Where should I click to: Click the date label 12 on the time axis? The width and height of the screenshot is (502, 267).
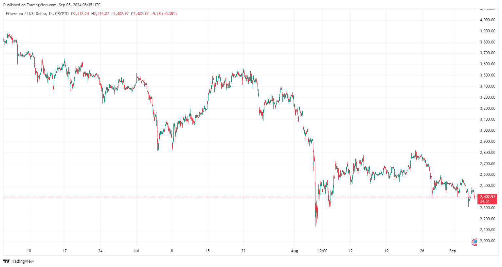coord(351,251)
